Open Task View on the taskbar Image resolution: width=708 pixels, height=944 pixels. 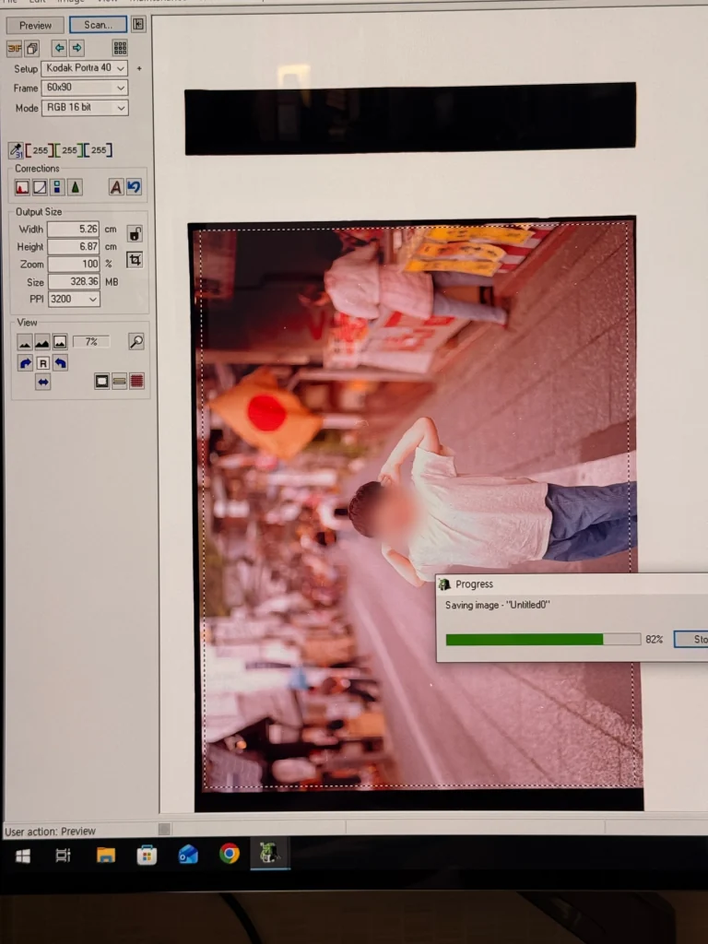point(63,855)
